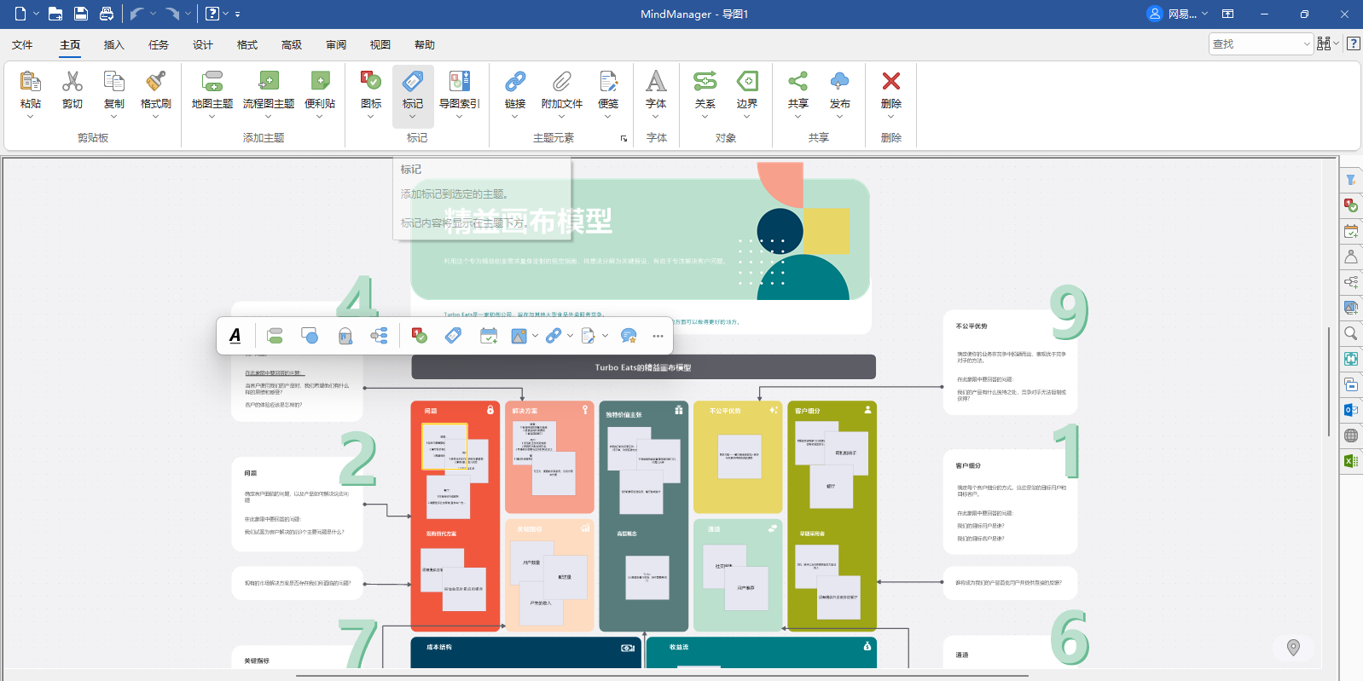Select the red 问题 block on the canvas
This screenshot has height=681, width=1363.
coord(455,516)
